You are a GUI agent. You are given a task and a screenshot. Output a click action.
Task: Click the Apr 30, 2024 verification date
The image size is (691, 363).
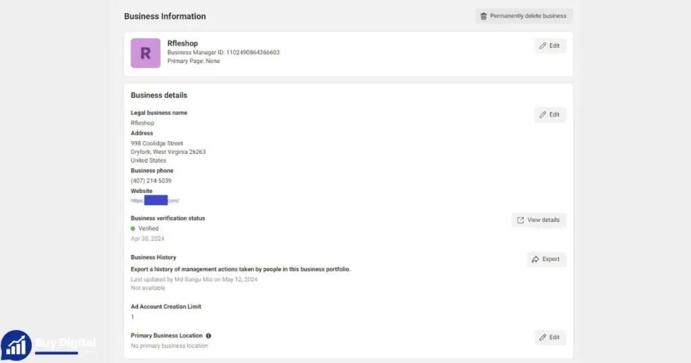[147, 239]
